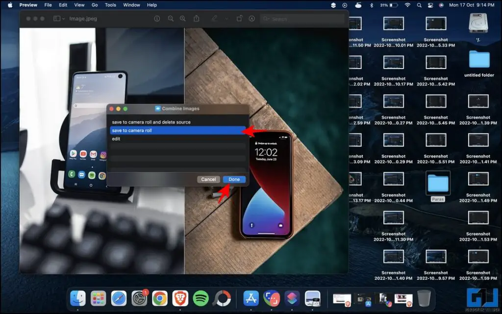502x314 pixels.
Task: Click the Share icon in Preview toolbar
Action: [197, 19]
